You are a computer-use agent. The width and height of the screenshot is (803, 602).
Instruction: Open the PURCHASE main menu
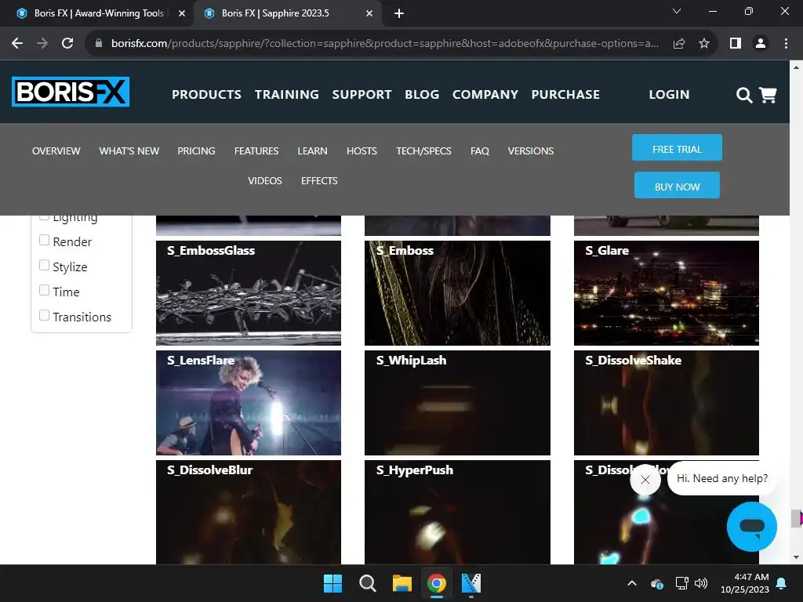pos(565,95)
